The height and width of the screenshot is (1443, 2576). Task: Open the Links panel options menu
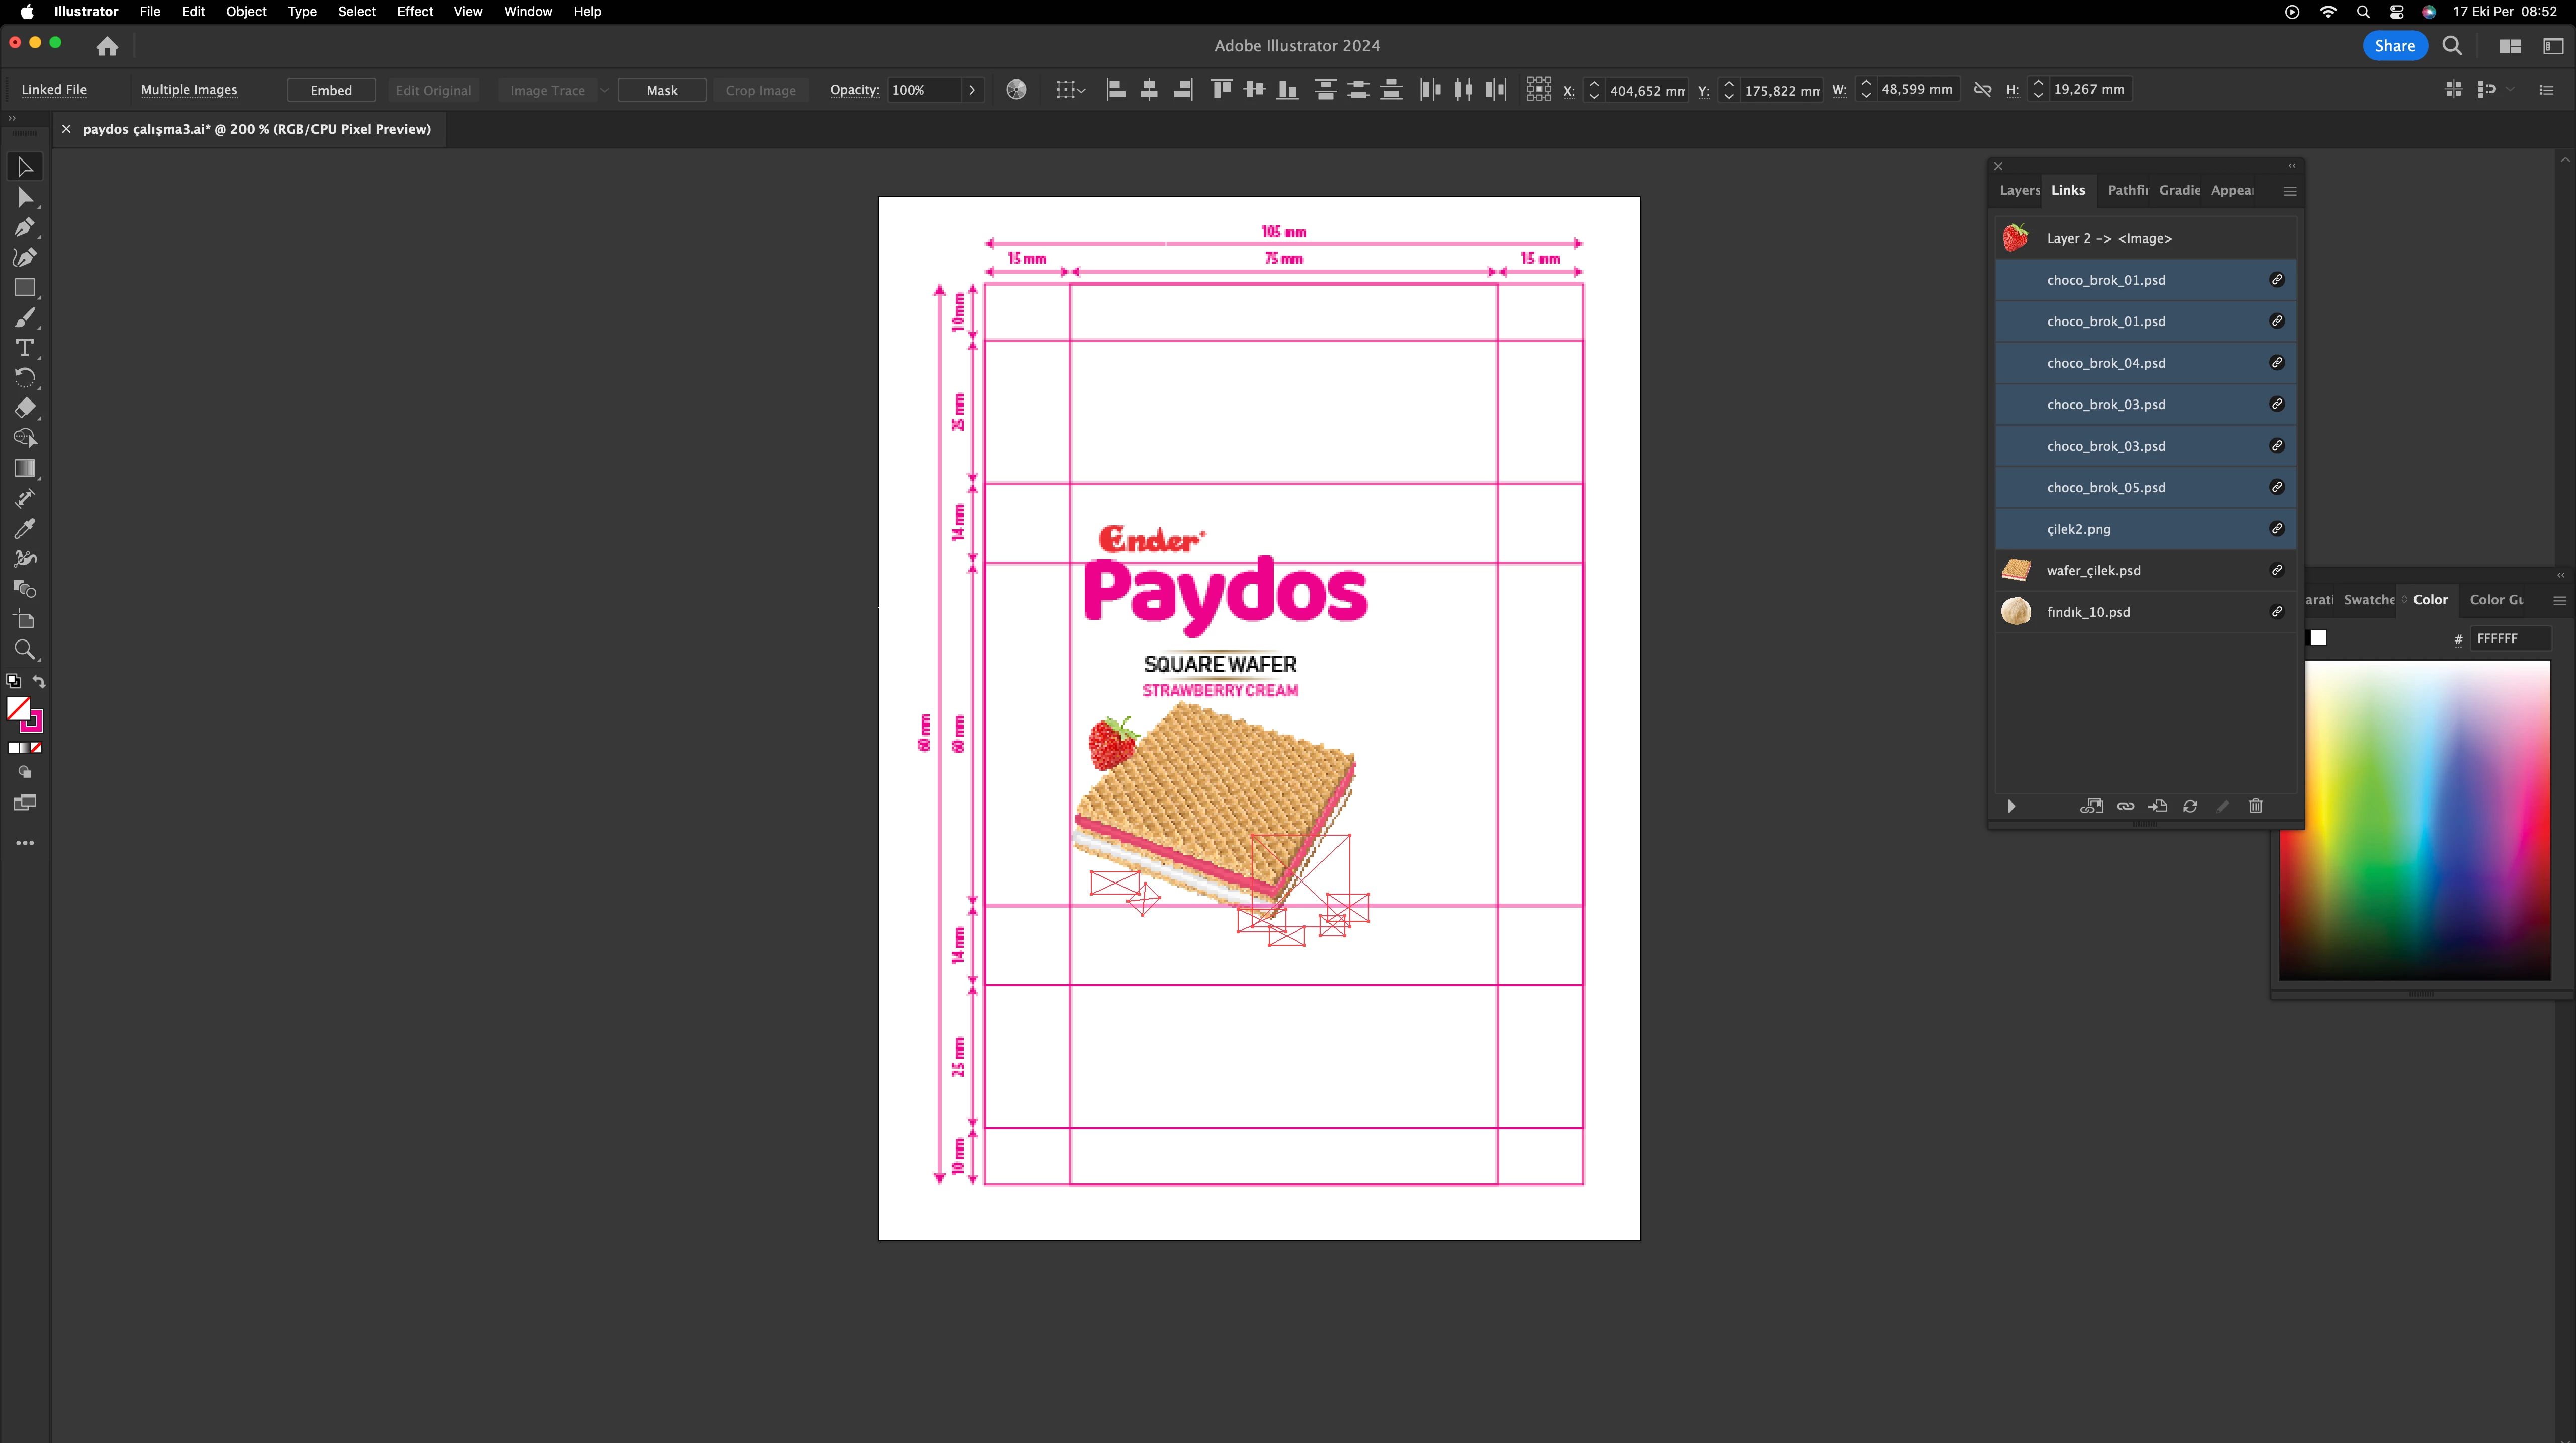pyautogui.click(x=2290, y=191)
